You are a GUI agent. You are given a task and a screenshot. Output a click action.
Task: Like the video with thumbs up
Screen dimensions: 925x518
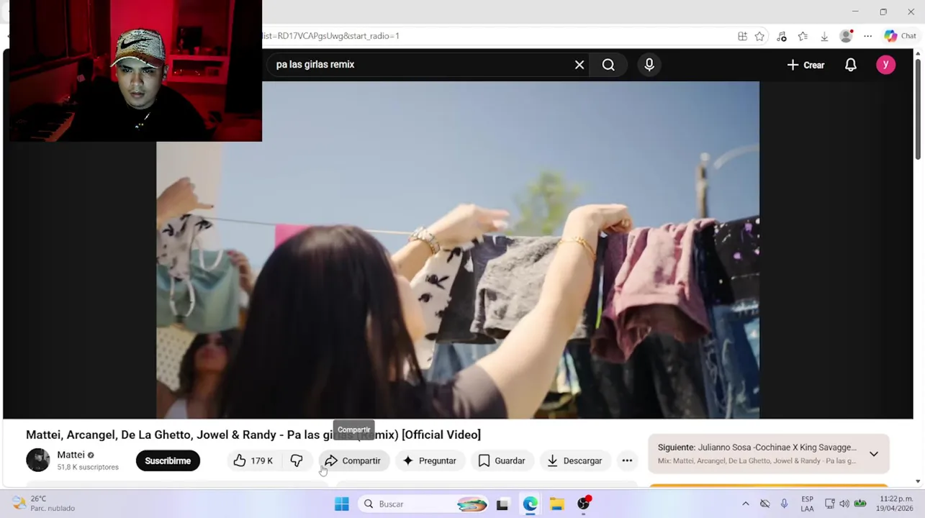click(253, 460)
